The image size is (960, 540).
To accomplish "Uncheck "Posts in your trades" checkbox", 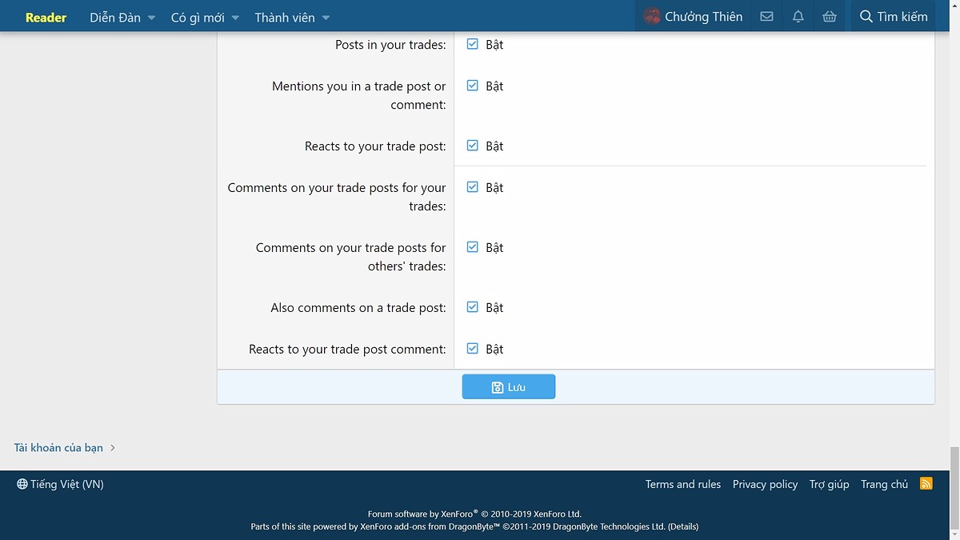I will tap(473, 44).
